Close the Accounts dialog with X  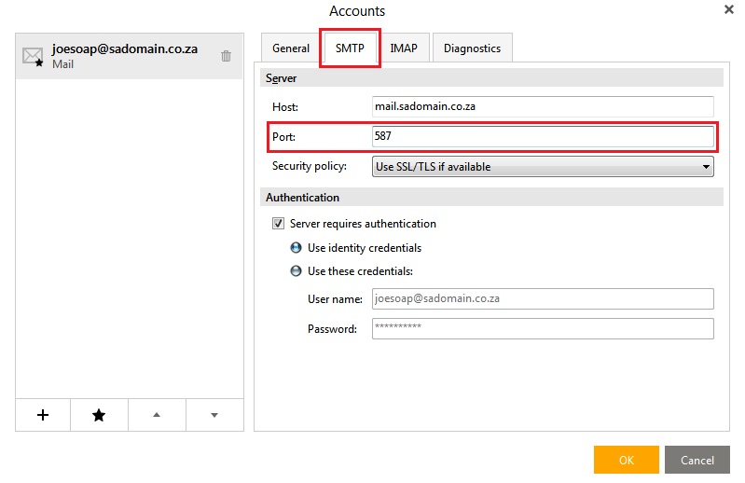tap(729, 9)
